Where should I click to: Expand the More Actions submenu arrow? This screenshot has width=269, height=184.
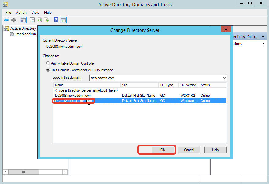coord(263,43)
